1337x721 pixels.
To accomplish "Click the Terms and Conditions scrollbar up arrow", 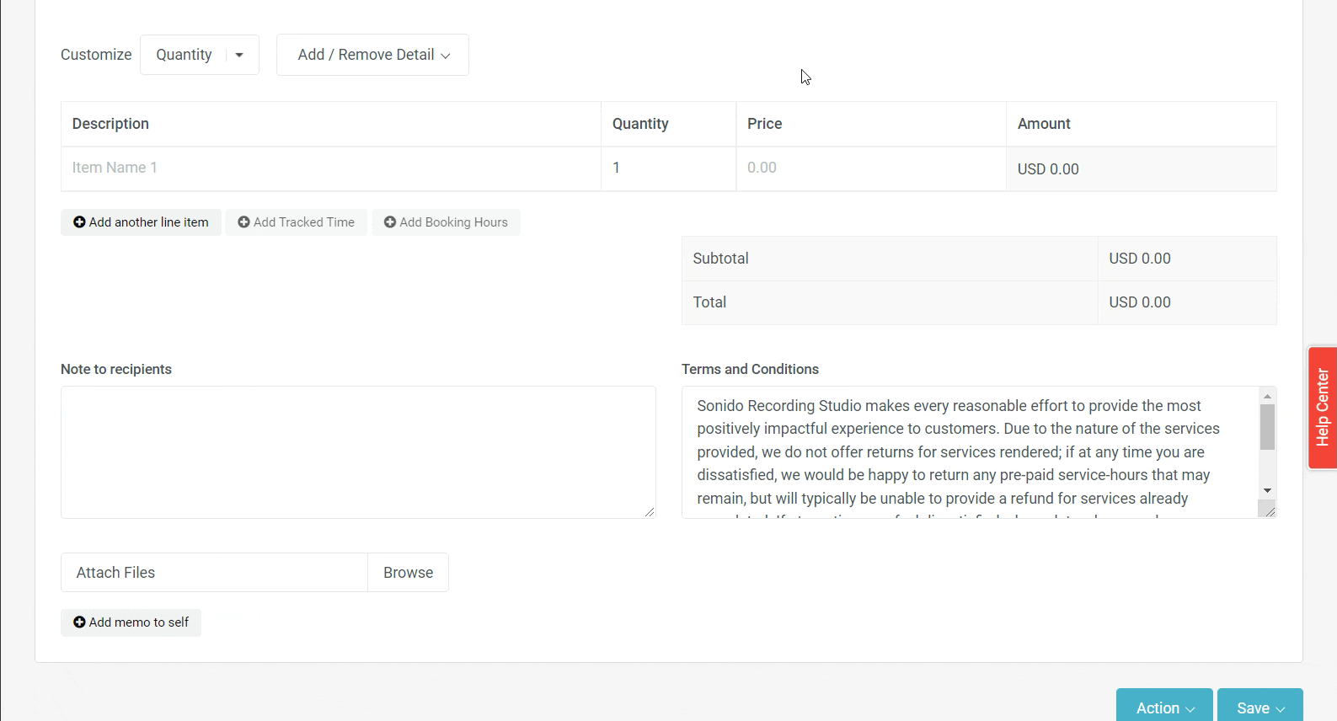I will 1267,396.
